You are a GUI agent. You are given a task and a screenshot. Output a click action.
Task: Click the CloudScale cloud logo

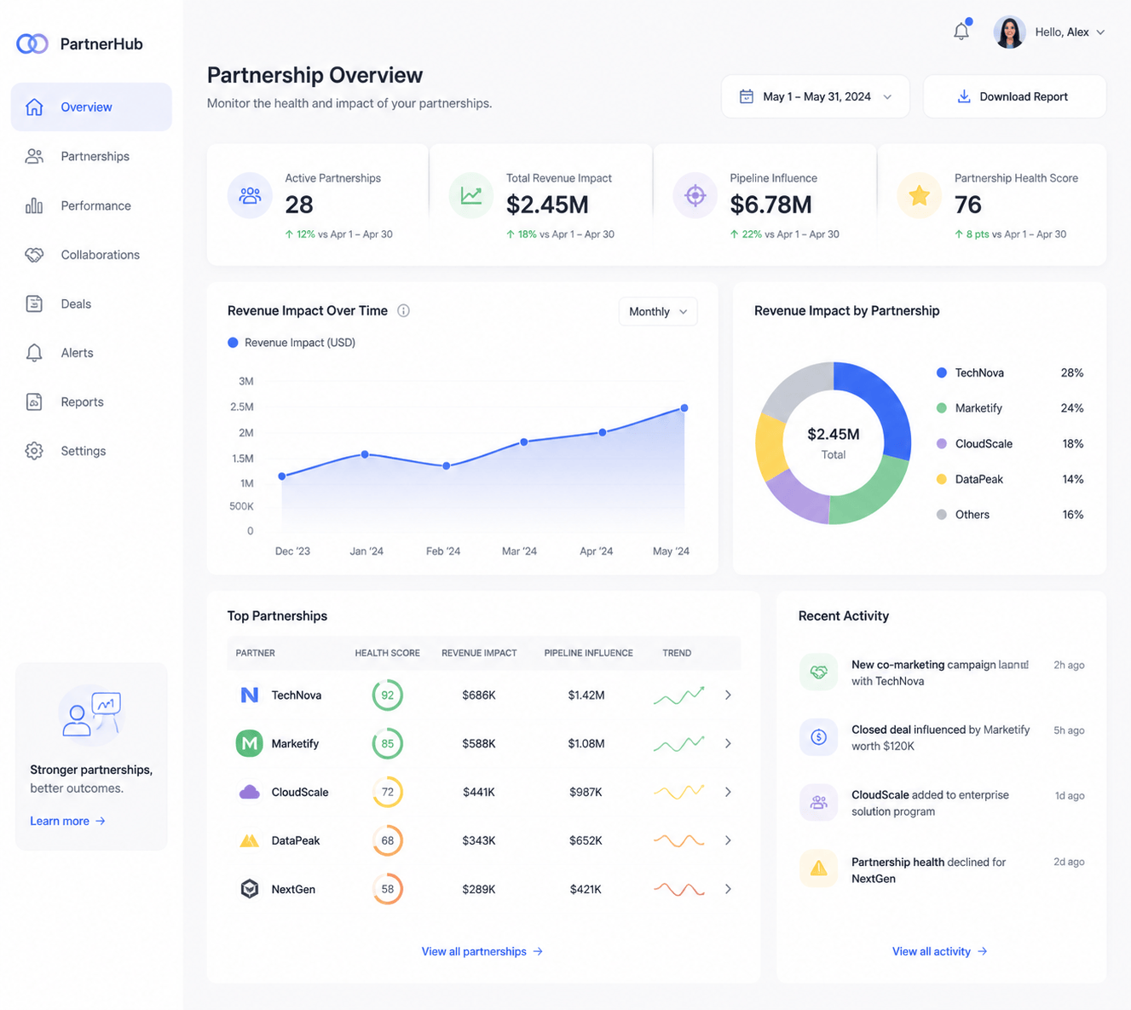coord(250,792)
